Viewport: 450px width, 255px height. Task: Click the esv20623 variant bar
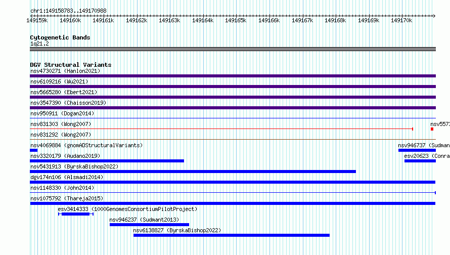click(x=420, y=161)
